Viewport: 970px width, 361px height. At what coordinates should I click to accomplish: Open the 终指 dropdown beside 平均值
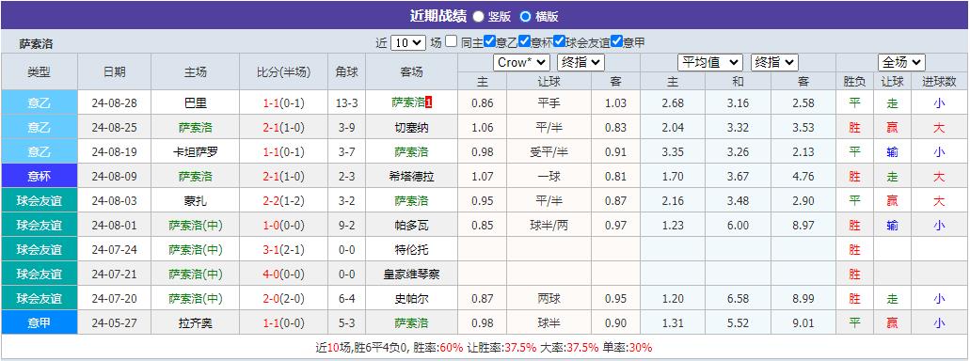pos(774,62)
